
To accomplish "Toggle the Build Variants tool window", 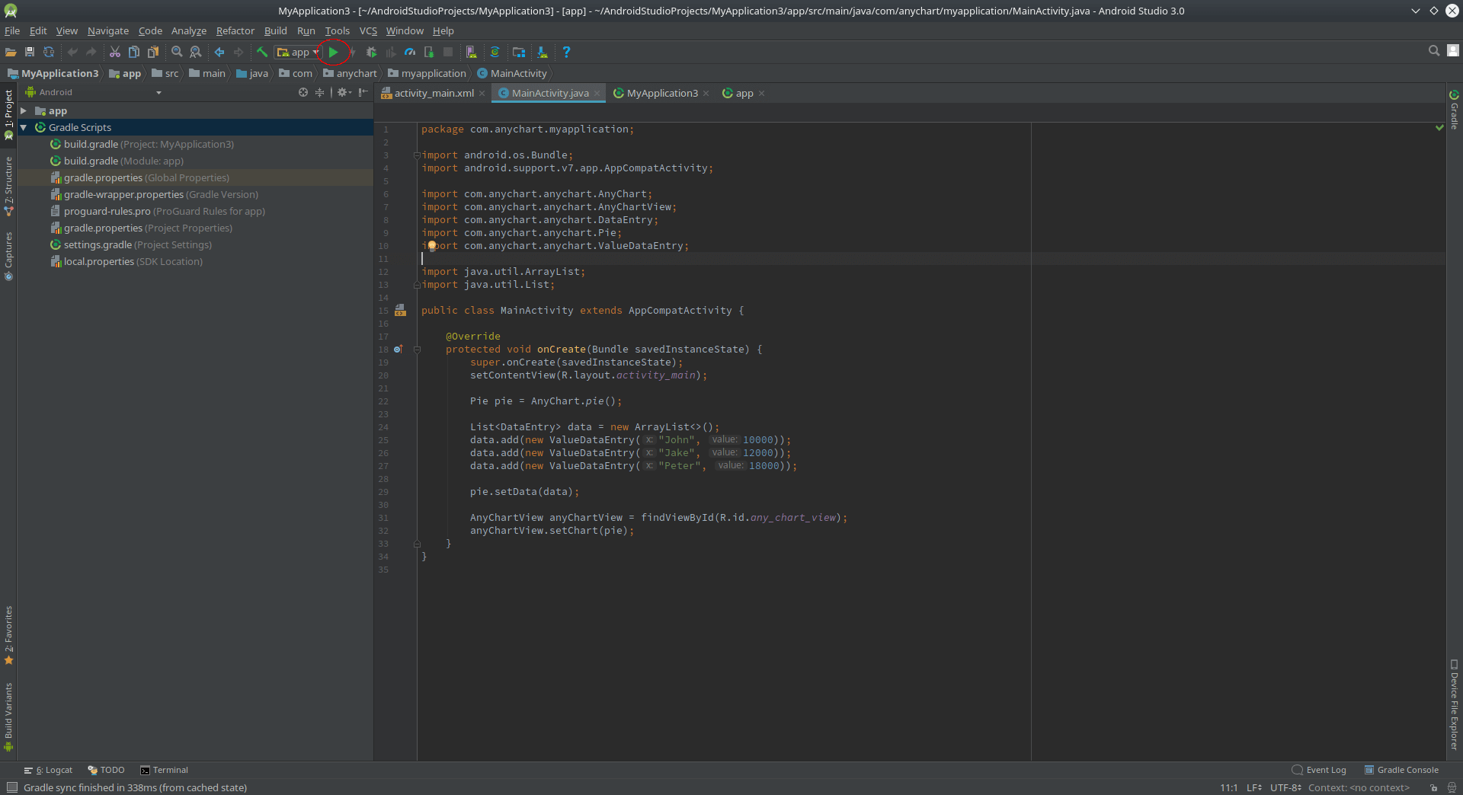I will 8,717.
